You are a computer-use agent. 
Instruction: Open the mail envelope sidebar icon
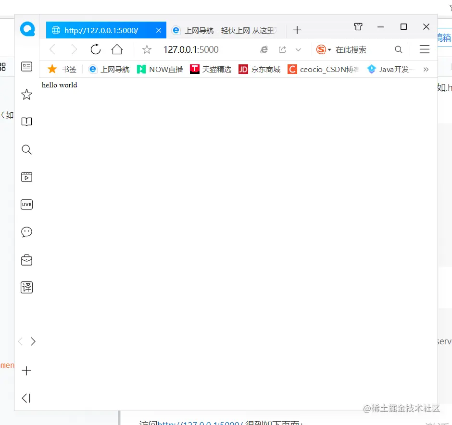(26, 260)
